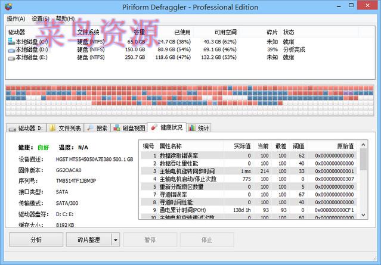
Task: Click the 属性名称 column header
Action: point(171,146)
